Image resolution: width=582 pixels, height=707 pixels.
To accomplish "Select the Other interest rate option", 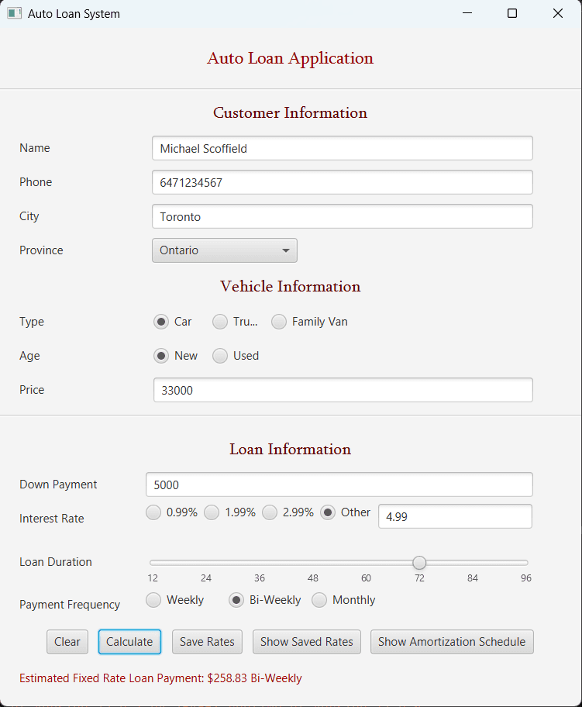I will (327, 512).
